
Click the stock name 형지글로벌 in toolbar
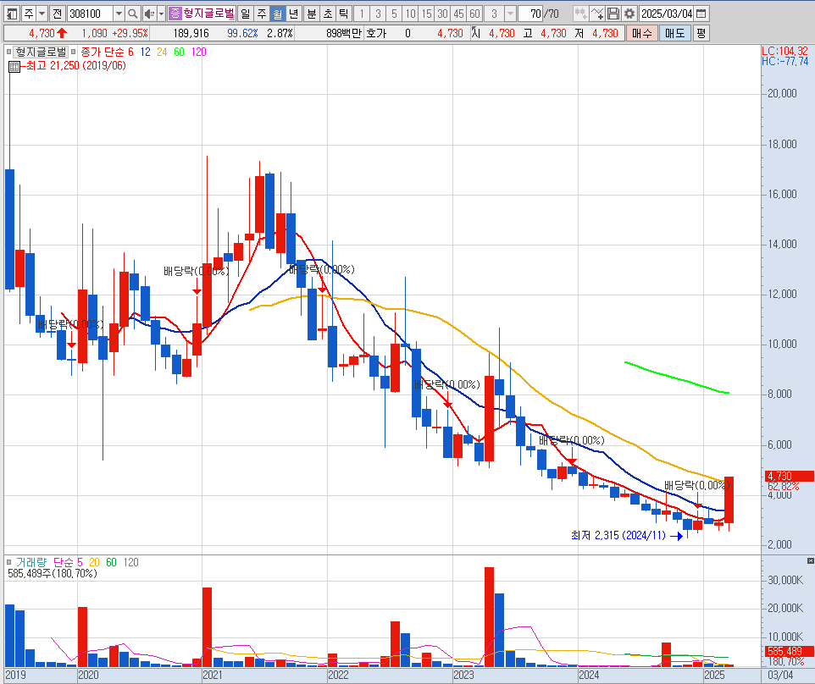(x=208, y=14)
